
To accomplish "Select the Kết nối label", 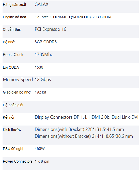I will pos(9,117).
